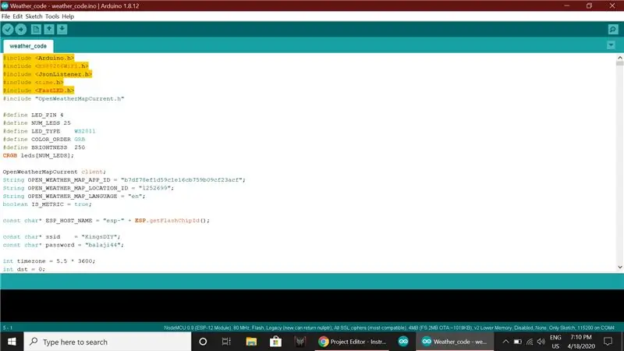Screen dimensions: 624x351
Task: Open Microsoft Store from the taskbar
Action: 275,342
